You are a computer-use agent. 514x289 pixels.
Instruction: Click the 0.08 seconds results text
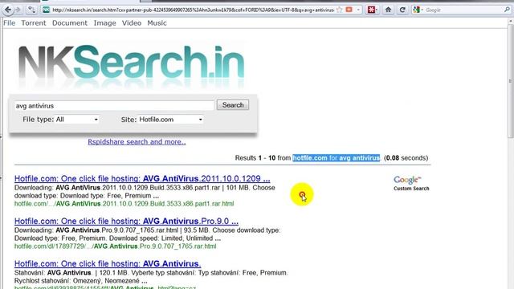coord(406,158)
